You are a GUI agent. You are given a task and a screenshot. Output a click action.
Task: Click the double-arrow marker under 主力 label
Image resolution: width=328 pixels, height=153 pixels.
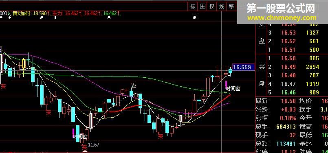pos(55,17)
